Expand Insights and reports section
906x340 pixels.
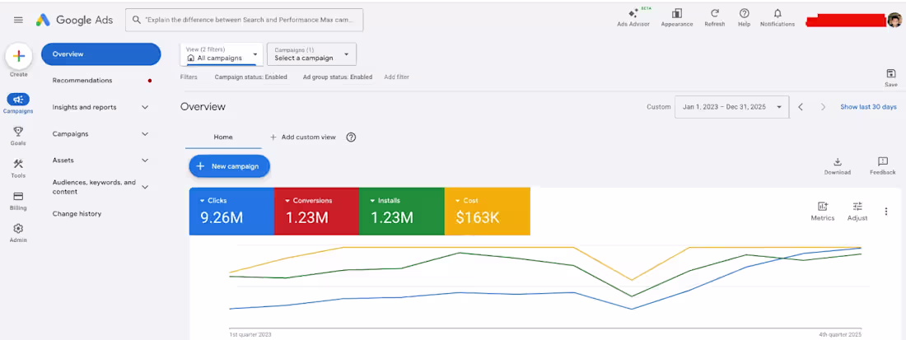(x=101, y=107)
